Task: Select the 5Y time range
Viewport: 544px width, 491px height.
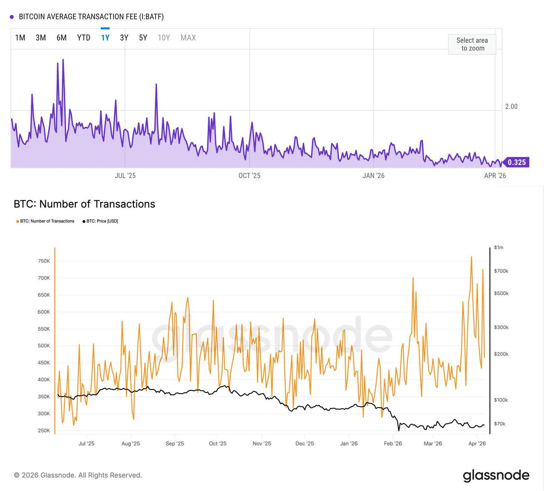Action: 143,38
